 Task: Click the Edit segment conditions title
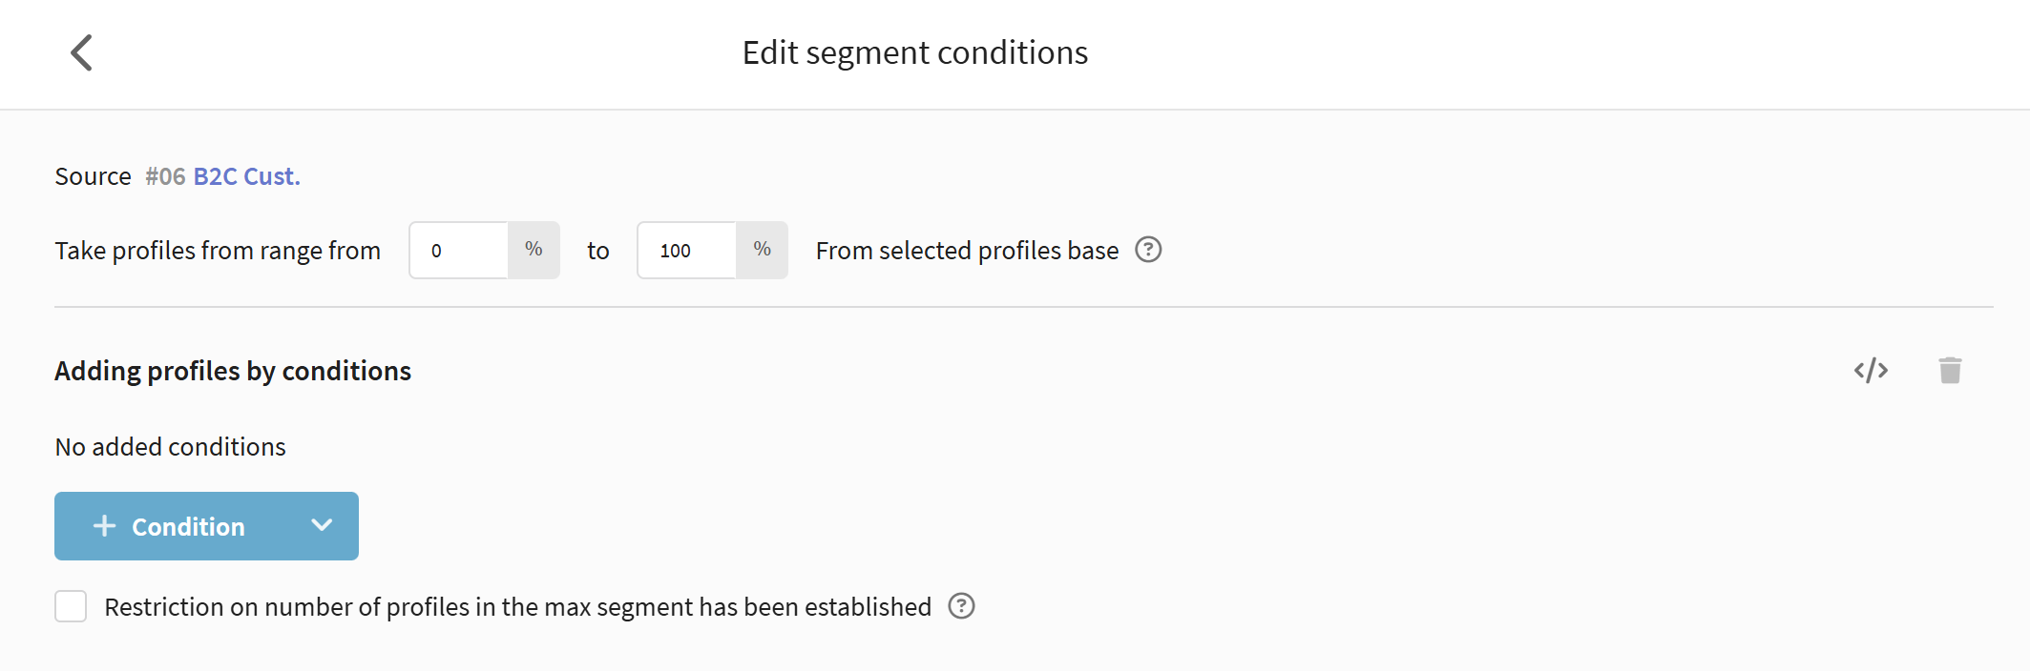[x=914, y=52]
